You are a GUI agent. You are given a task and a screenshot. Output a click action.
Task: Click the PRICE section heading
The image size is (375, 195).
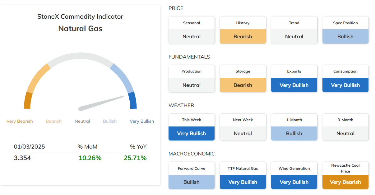click(x=176, y=8)
